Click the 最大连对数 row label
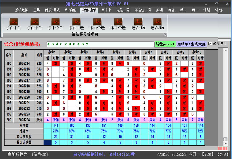232x159 pixels. [x=24, y=137]
